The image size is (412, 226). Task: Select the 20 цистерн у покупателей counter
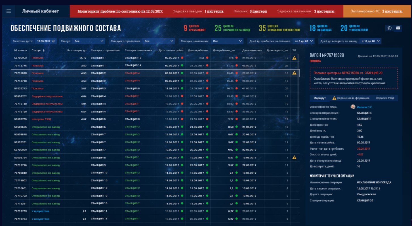click(x=354, y=28)
